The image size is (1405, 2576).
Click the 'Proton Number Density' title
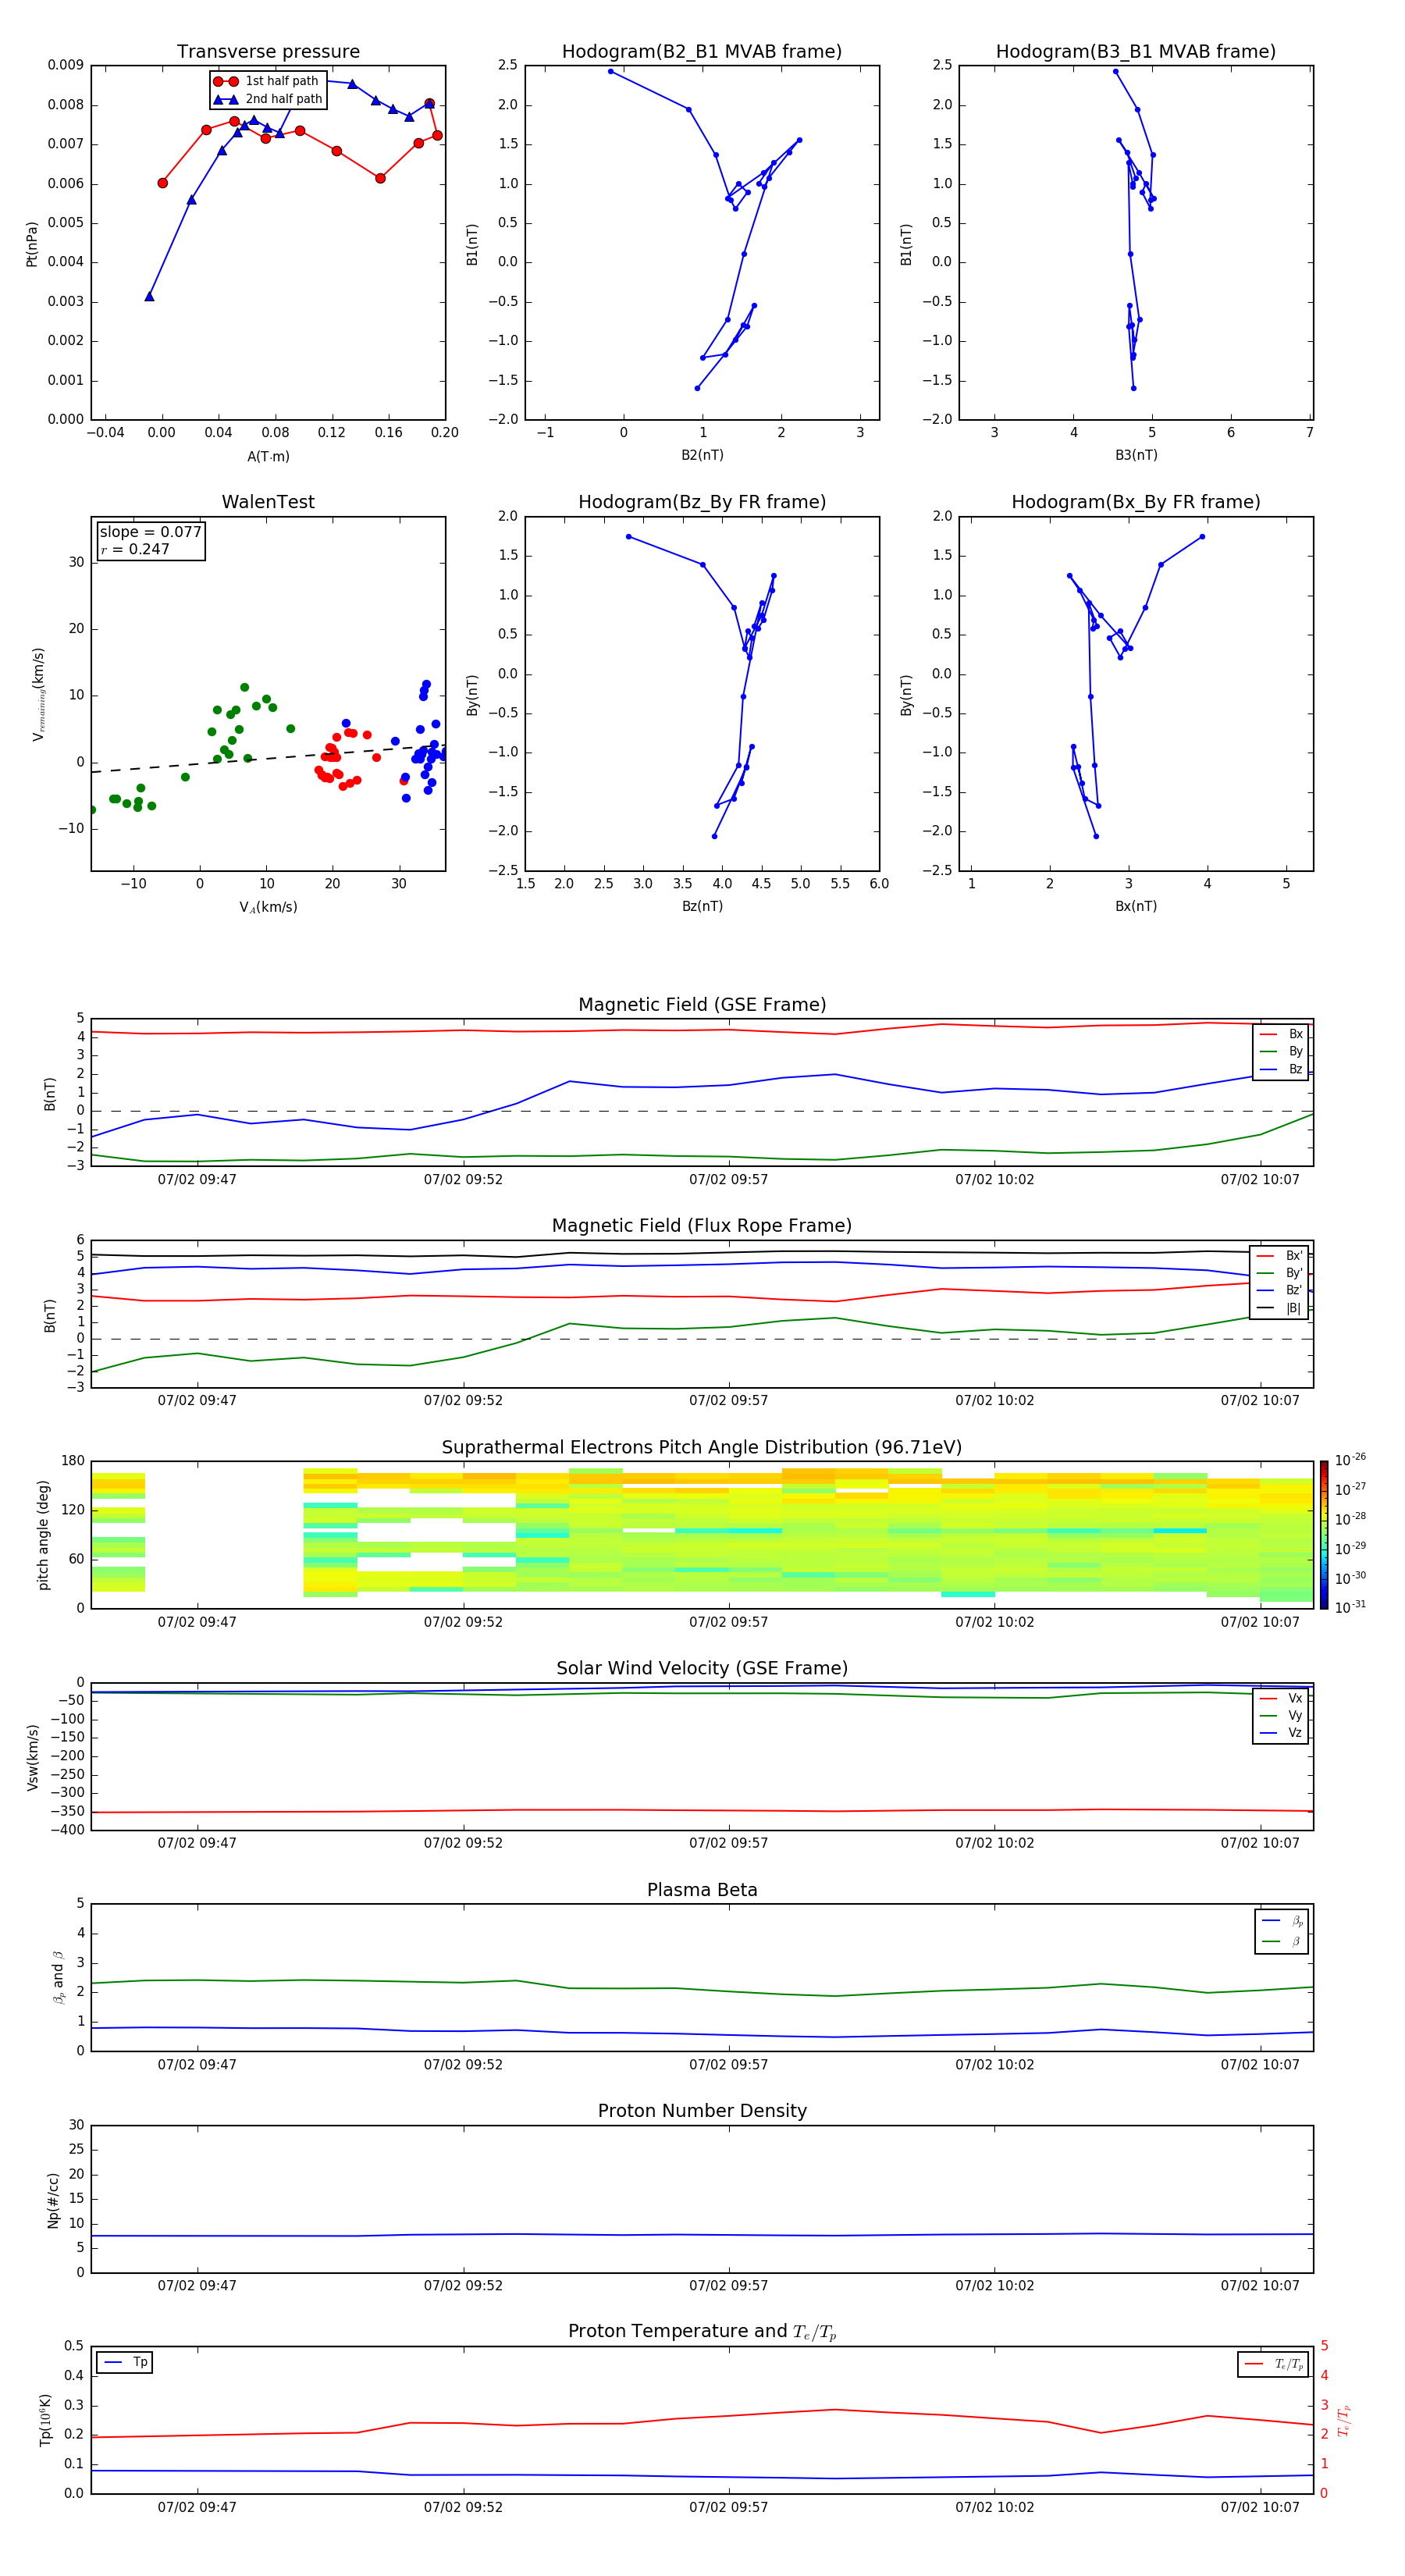coord(702,2111)
